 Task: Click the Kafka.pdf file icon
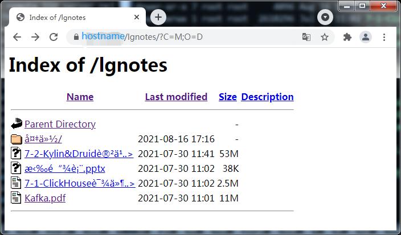click(x=16, y=198)
